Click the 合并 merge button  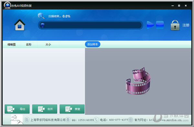pyautogui.click(x=45, y=109)
